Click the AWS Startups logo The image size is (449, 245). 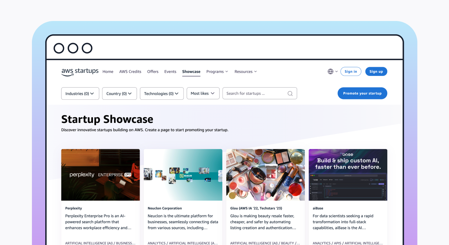click(x=80, y=71)
